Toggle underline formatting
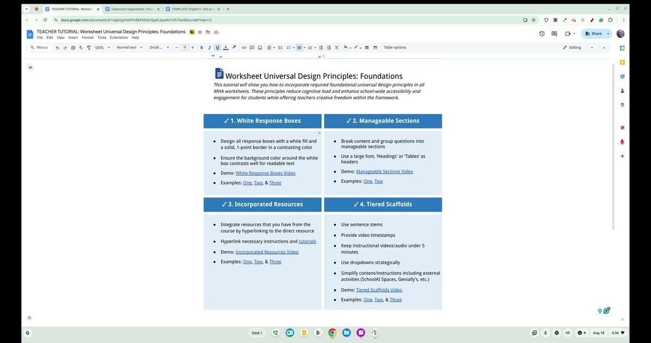 (218, 48)
